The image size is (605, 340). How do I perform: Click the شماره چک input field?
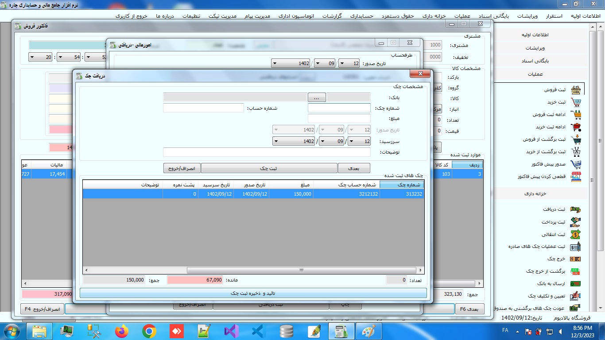[339, 108]
